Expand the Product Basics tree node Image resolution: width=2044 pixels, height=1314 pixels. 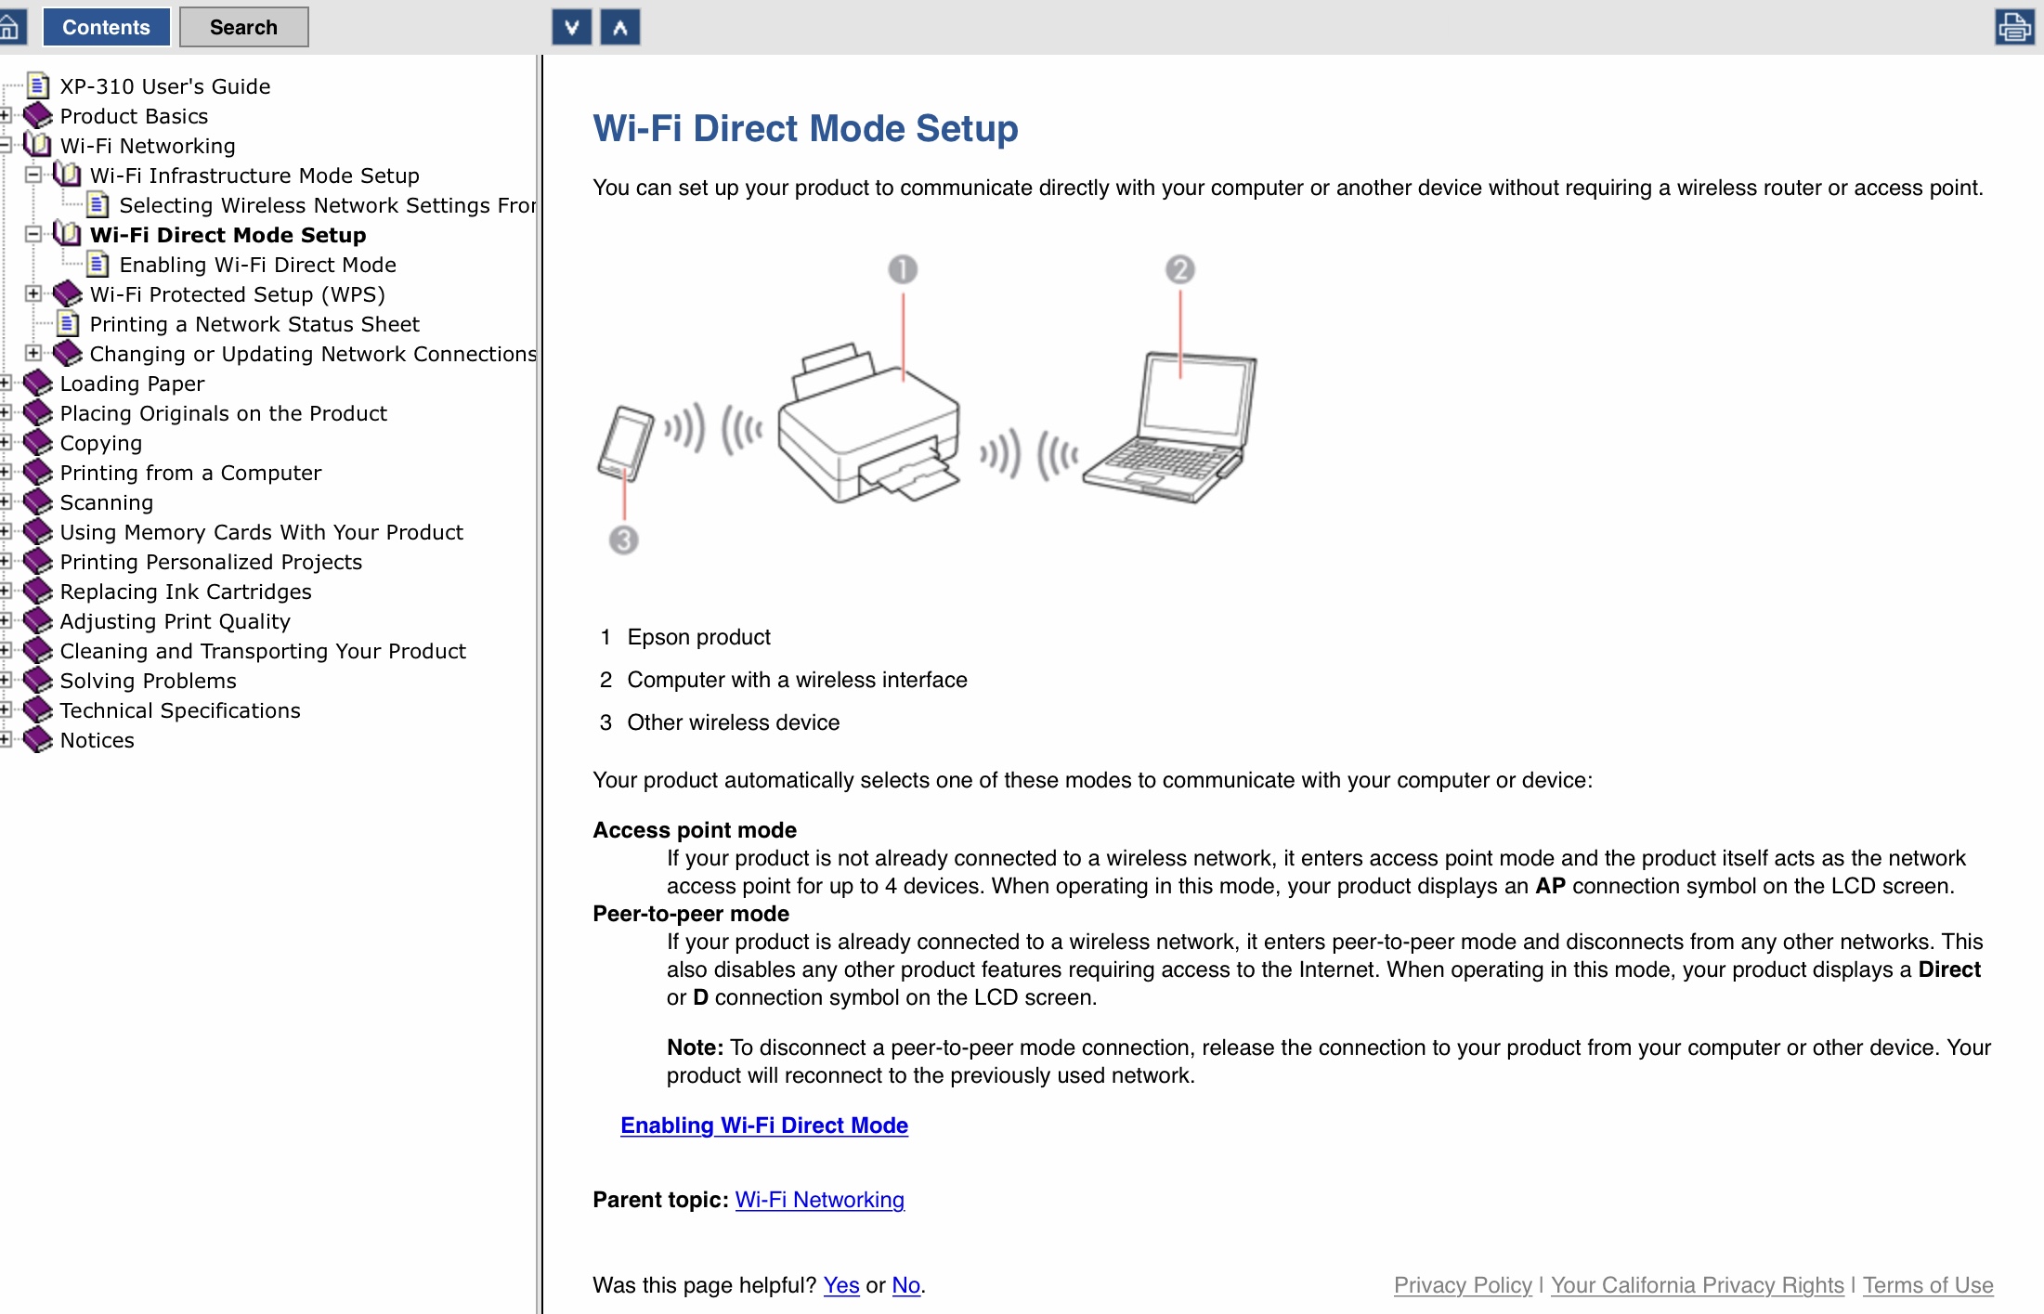pos(5,115)
